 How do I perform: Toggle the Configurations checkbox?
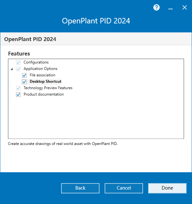point(18,63)
